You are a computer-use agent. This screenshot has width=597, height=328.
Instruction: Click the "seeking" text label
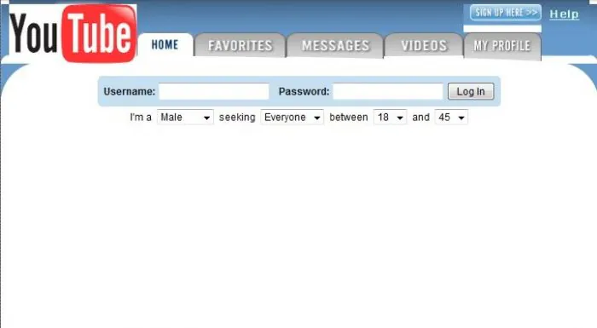point(237,118)
